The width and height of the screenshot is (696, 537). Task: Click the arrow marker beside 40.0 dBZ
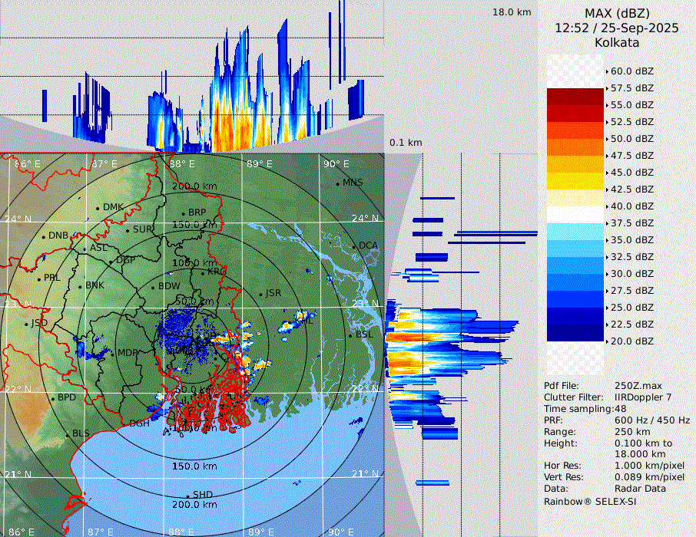[x=607, y=206]
